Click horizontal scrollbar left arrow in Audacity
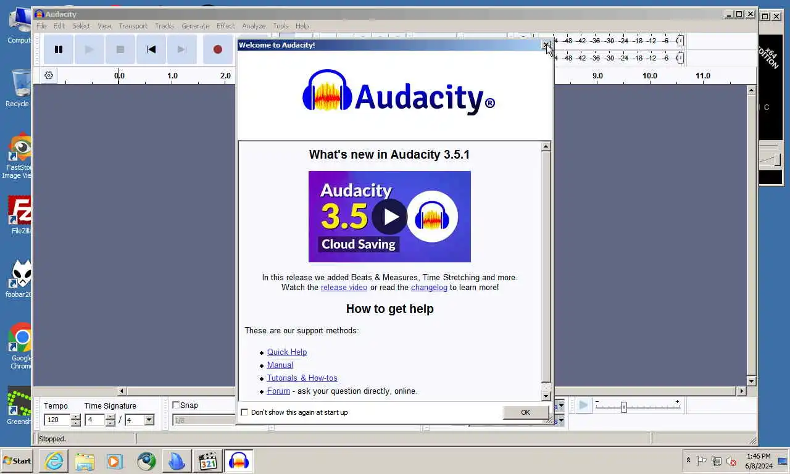The width and height of the screenshot is (790, 474). coord(122,391)
